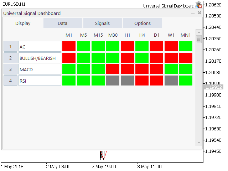Image resolution: width=228 pixels, height=171 pixels.
Task: Minimize the Universal Signal Dashboard panel
Action: point(193,14)
